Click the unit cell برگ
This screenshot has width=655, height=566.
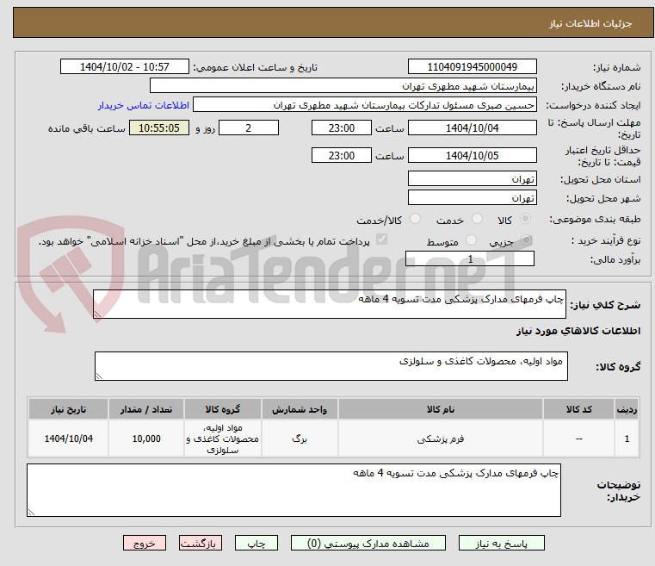(x=300, y=438)
